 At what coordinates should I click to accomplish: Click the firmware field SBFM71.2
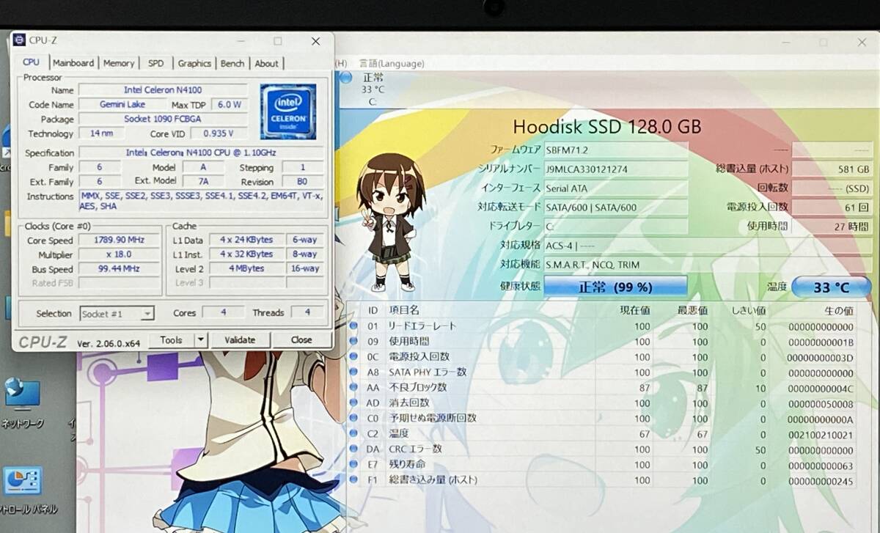pos(616,150)
